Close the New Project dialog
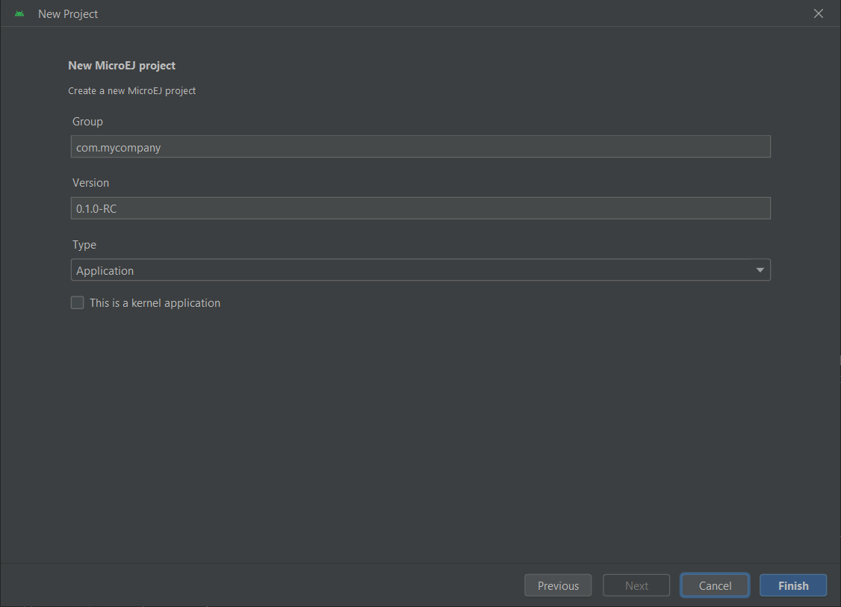Viewport: 841px width, 607px height. 819,13
